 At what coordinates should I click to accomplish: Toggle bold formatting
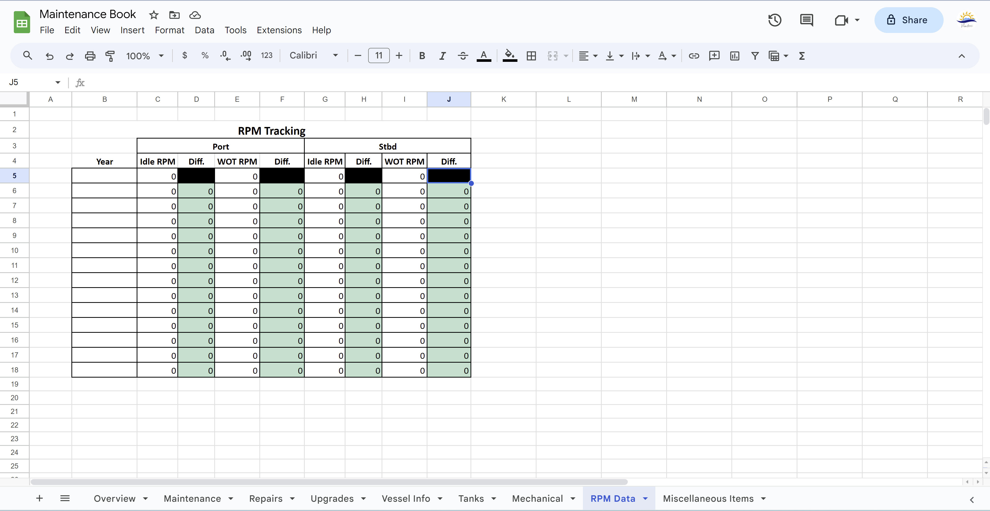pyautogui.click(x=422, y=56)
